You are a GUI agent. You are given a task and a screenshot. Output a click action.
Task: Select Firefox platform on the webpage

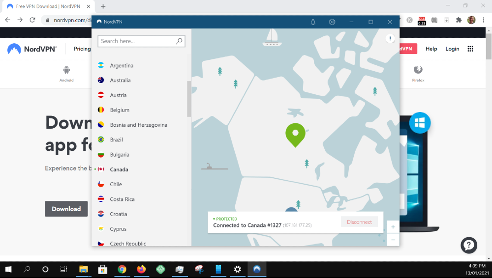[418, 74]
